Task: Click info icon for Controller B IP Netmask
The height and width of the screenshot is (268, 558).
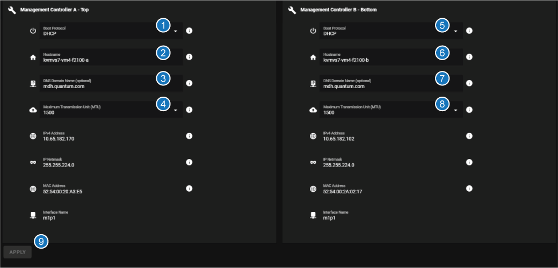Action: (469, 162)
